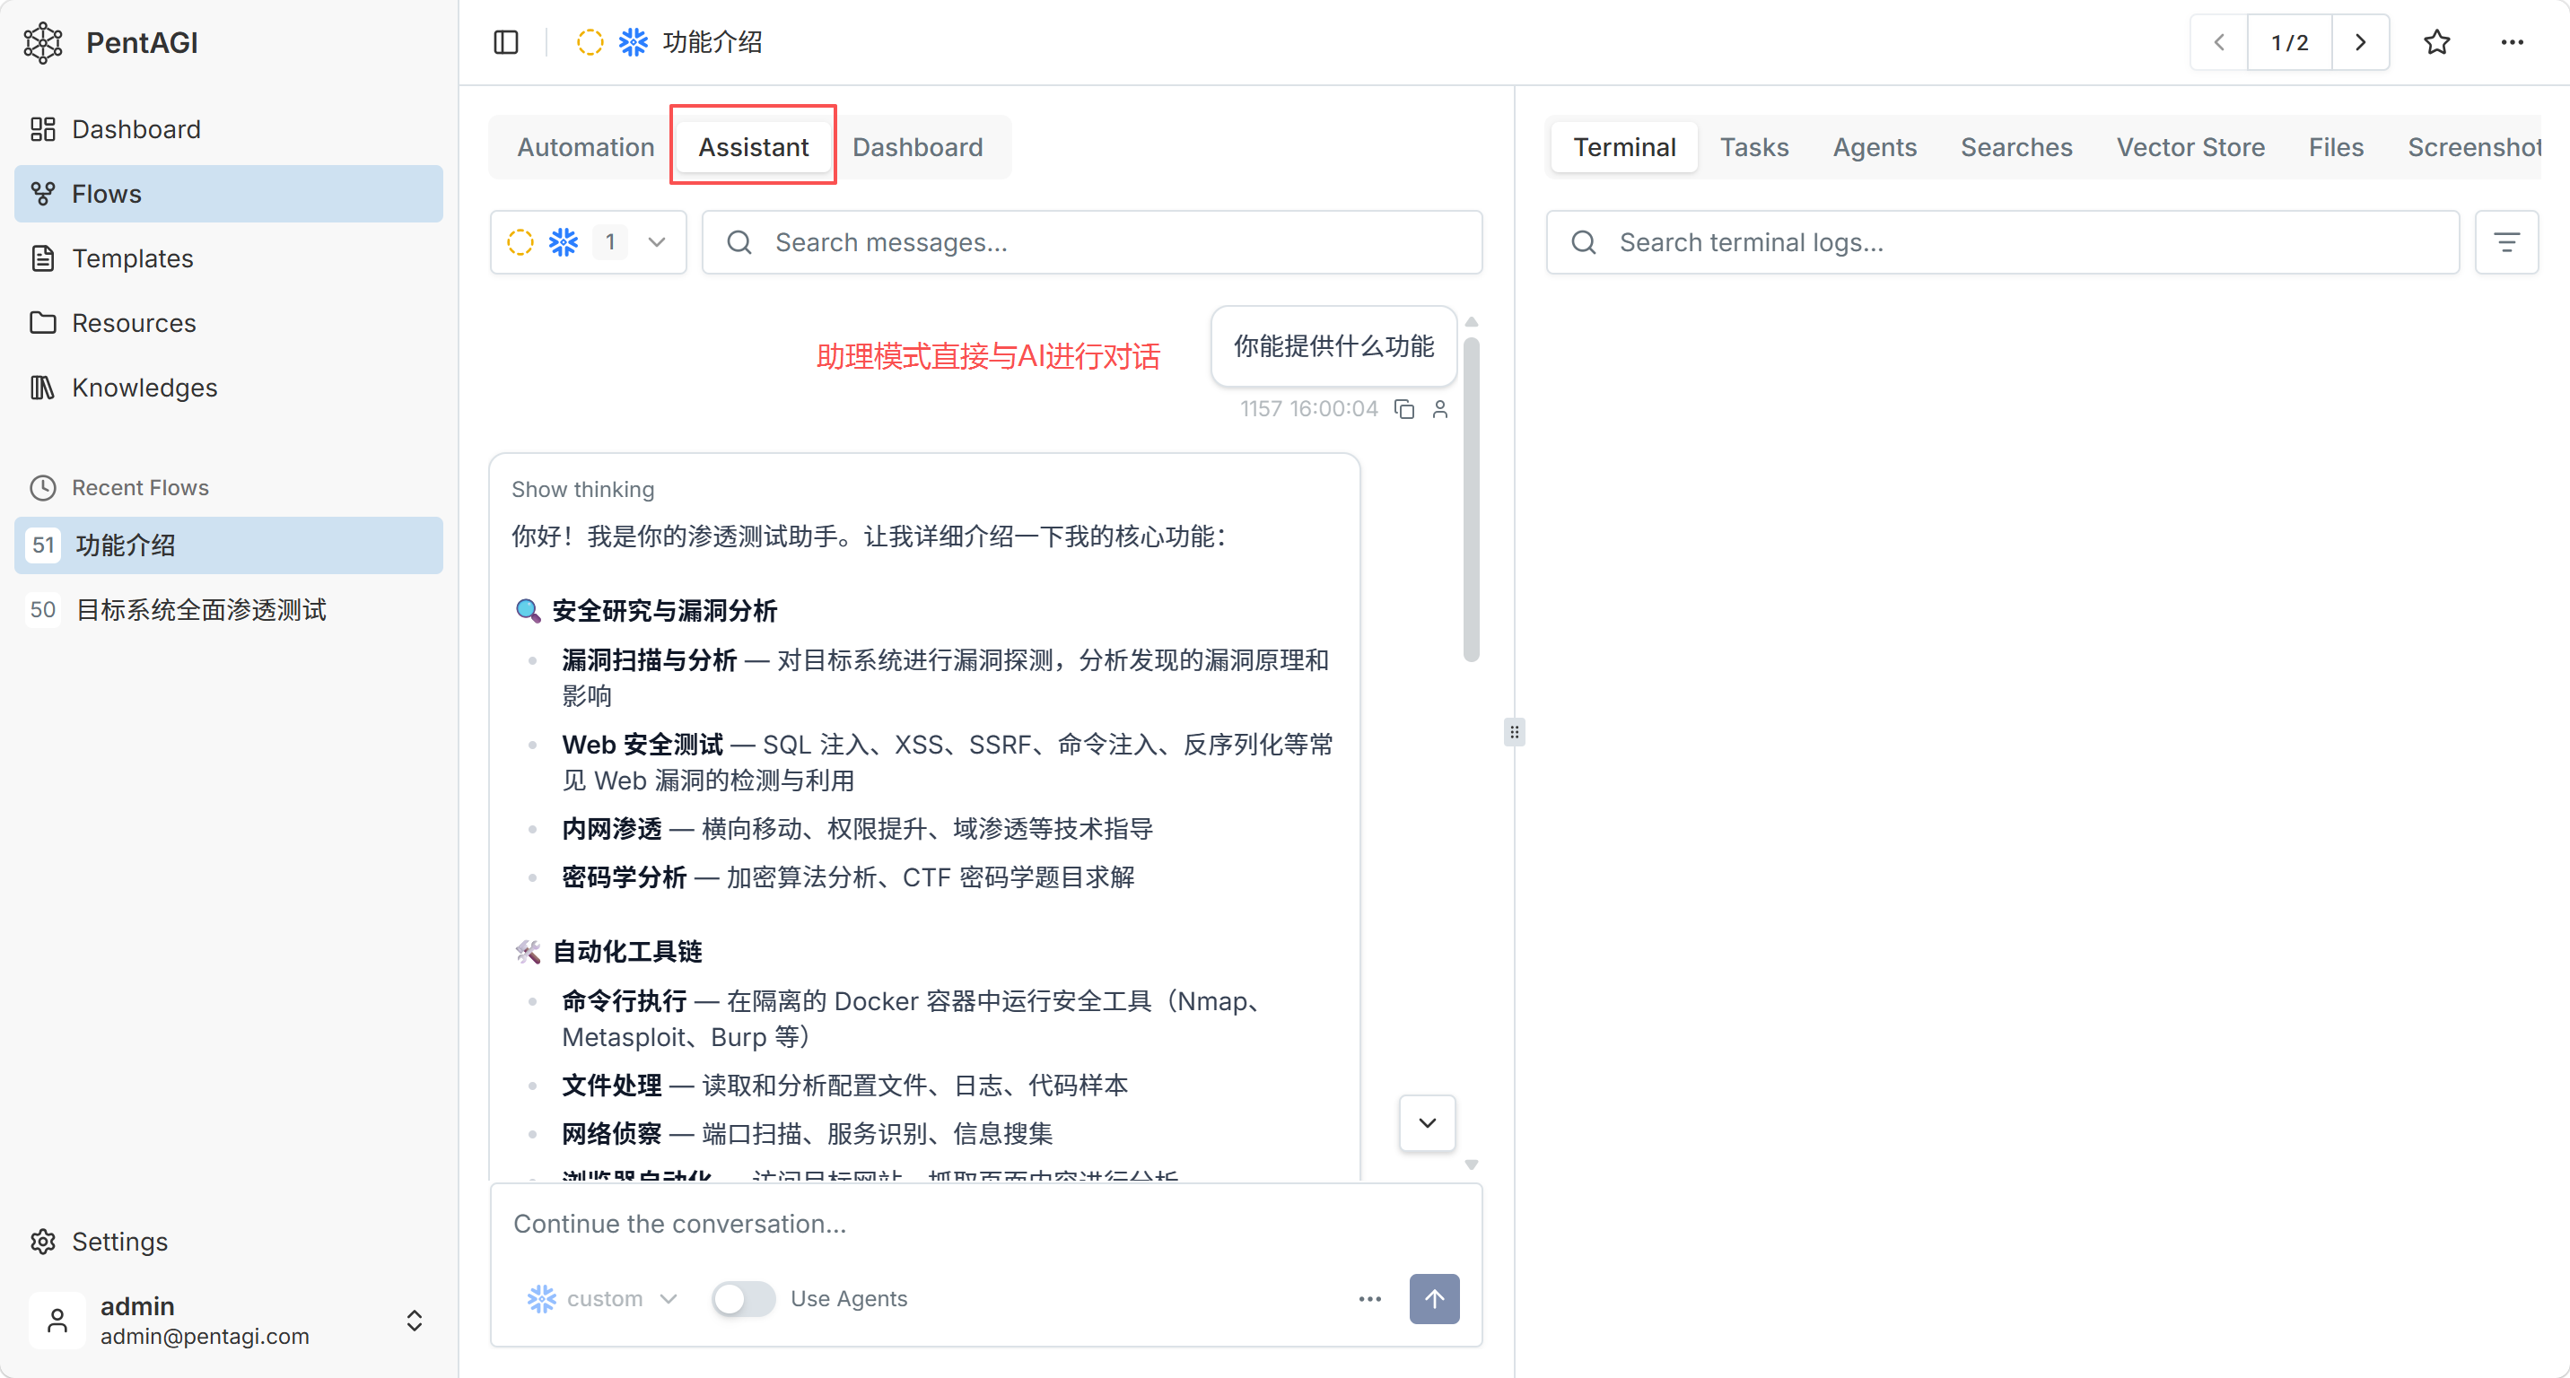Image resolution: width=2570 pixels, height=1378 pixels.
Task: Open the Dashboard tab in flow panel
Action: click(917, 147)
